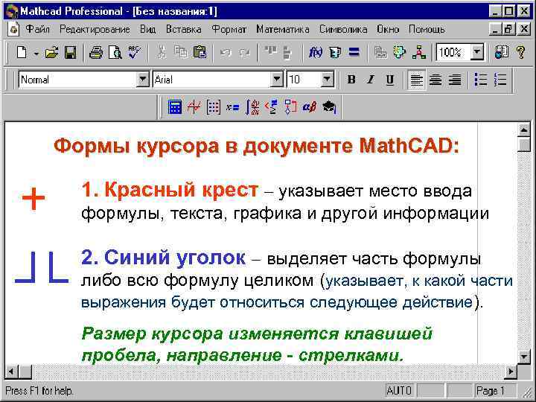Toggle bulleted list
This screenshot has height=402, width=536.
tap(481, 80)
